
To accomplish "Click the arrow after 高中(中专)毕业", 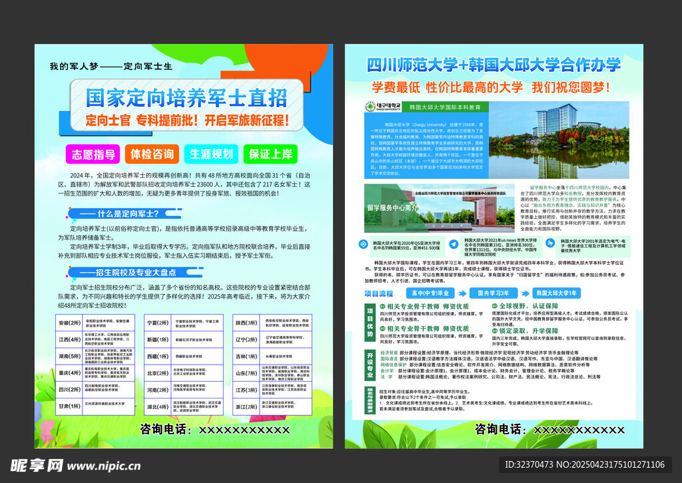I will tap(462, 293).
